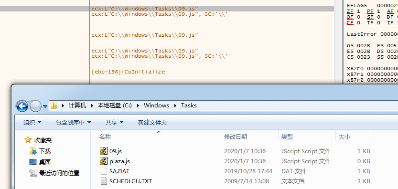
Task: Click 2019/10/28 17:44 date of SA.DAT
Action: tap(248, 171)
